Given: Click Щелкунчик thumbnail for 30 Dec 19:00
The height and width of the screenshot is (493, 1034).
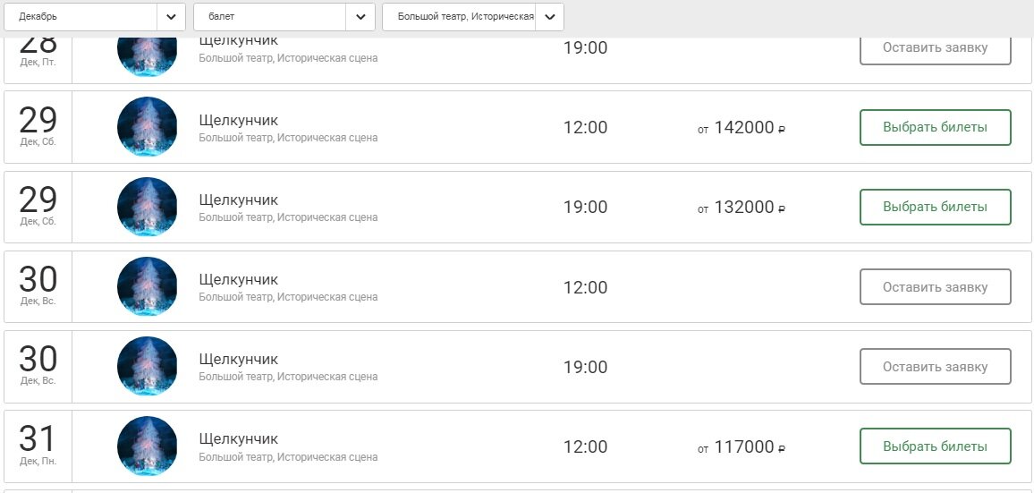Looking at the screenshot, I should (x=148, y=367).
